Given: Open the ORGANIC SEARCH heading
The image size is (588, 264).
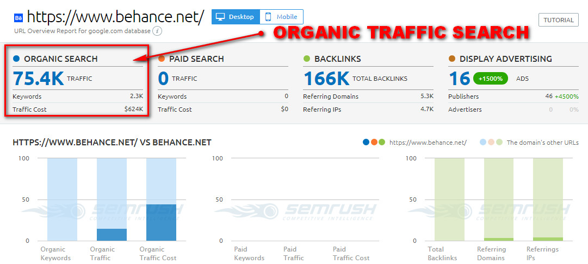Looking at the screenshot, I should pos(61,59).
